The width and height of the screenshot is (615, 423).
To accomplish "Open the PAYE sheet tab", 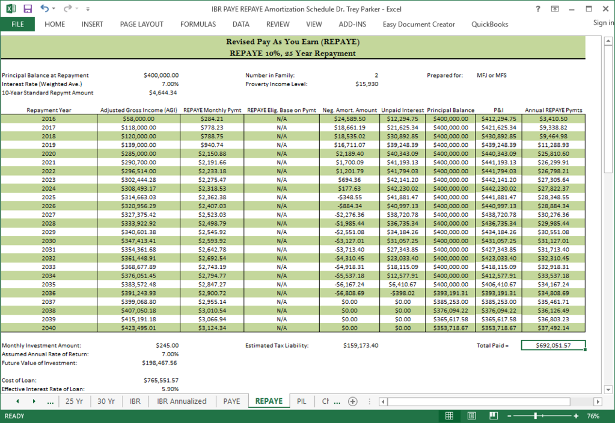I will tap(231, 401).
